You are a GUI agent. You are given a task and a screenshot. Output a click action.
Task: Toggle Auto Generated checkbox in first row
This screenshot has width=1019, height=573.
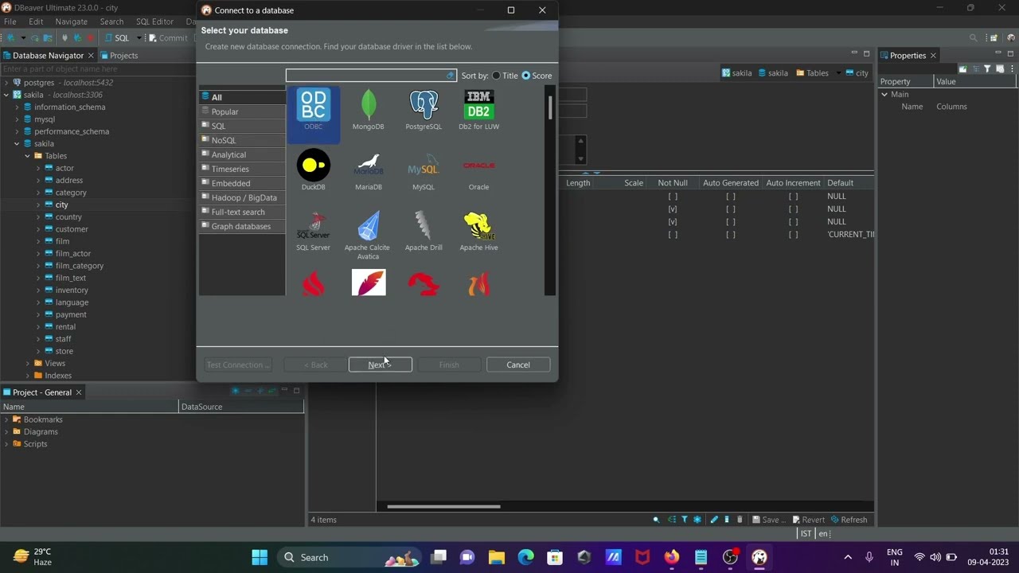tap(730, 197)
